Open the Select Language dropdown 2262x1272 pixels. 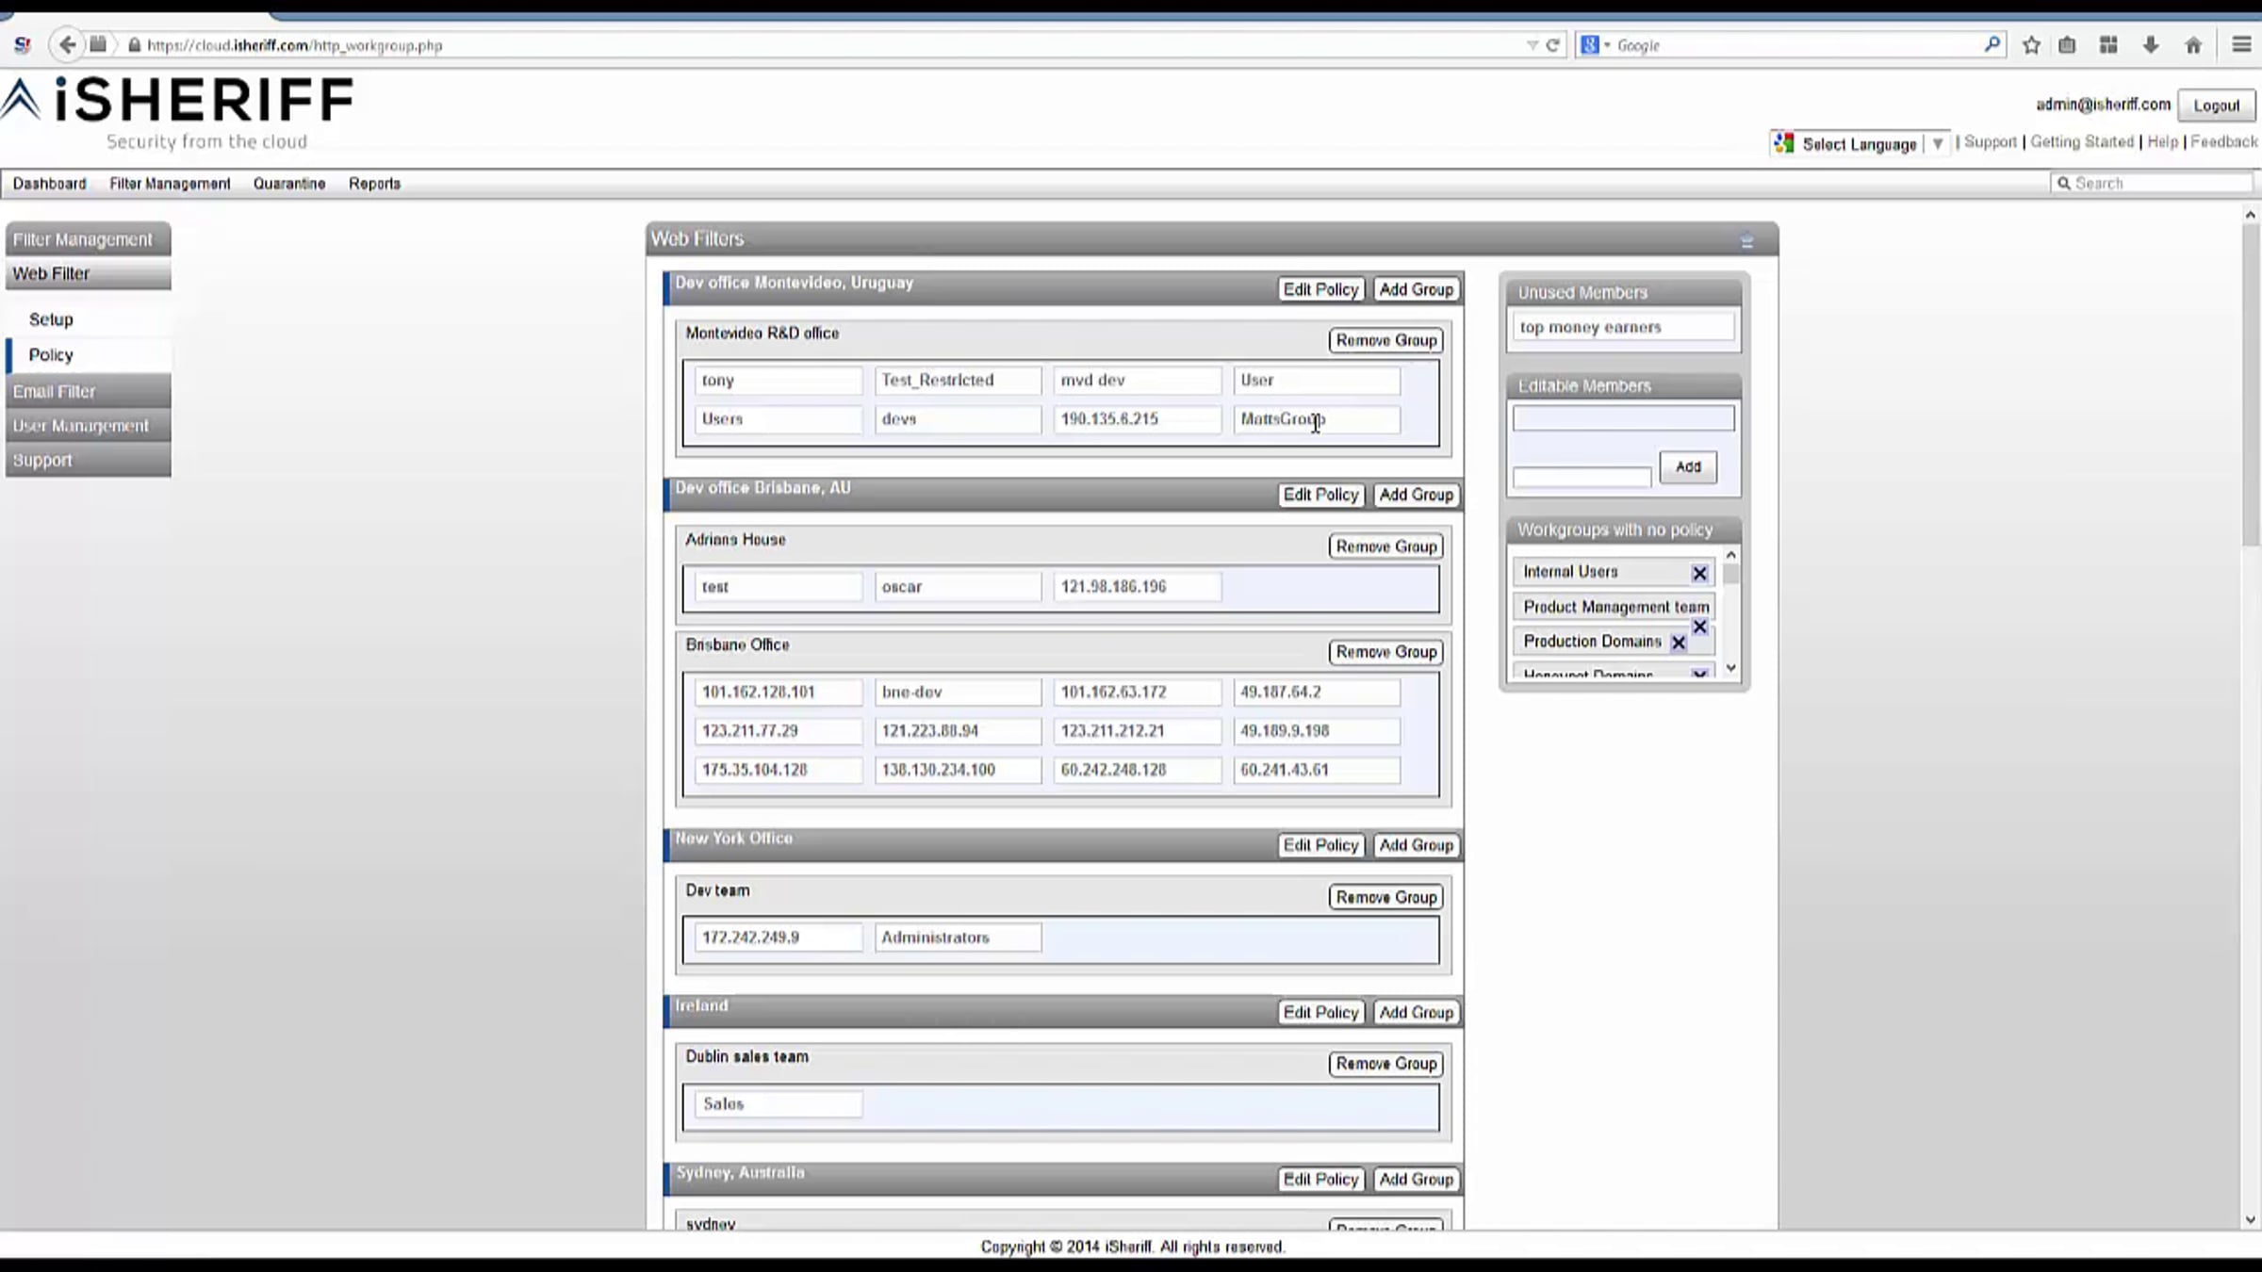coord(1859,143)
